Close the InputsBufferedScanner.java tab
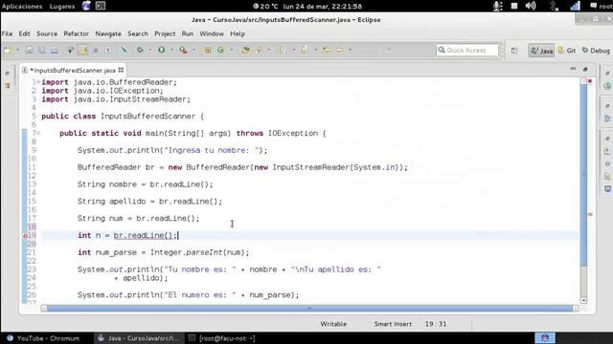This screenshot has height=344, width=613. 121,70
